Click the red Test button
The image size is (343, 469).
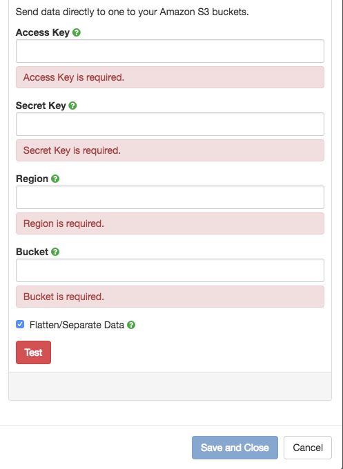34,352
